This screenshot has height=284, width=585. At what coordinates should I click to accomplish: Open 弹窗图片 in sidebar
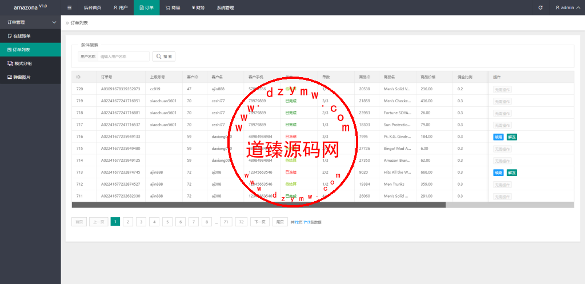[30, 77]
